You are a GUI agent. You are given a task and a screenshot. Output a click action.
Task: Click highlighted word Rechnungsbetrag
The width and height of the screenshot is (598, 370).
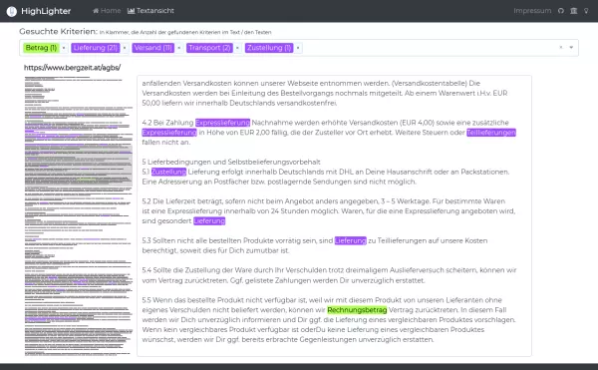click(x=357, y=310)
